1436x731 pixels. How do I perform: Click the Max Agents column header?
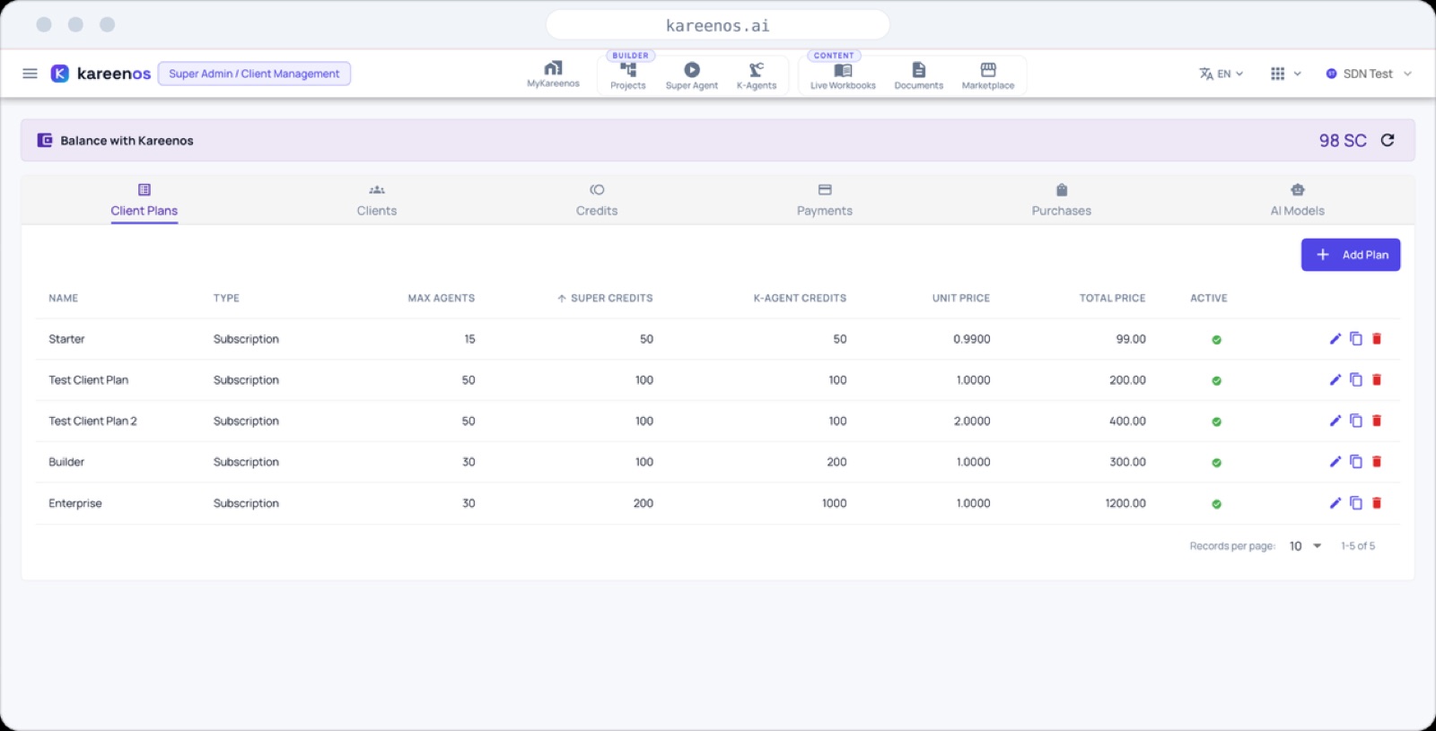coord(442,298)
